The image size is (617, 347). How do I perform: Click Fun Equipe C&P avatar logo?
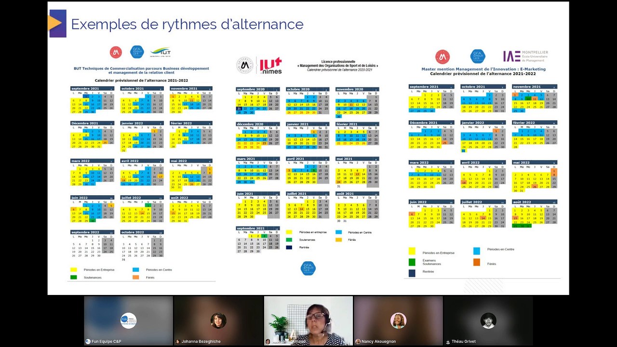[128, 320]
